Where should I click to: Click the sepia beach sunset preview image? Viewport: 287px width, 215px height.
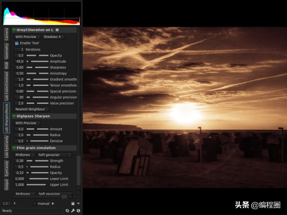click(185, 107)
